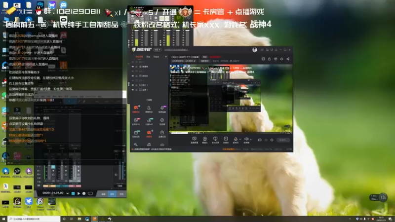Screen dimensions: 395x222
Task: Click the edit pencil by stream category
Action: coord(195,61)
